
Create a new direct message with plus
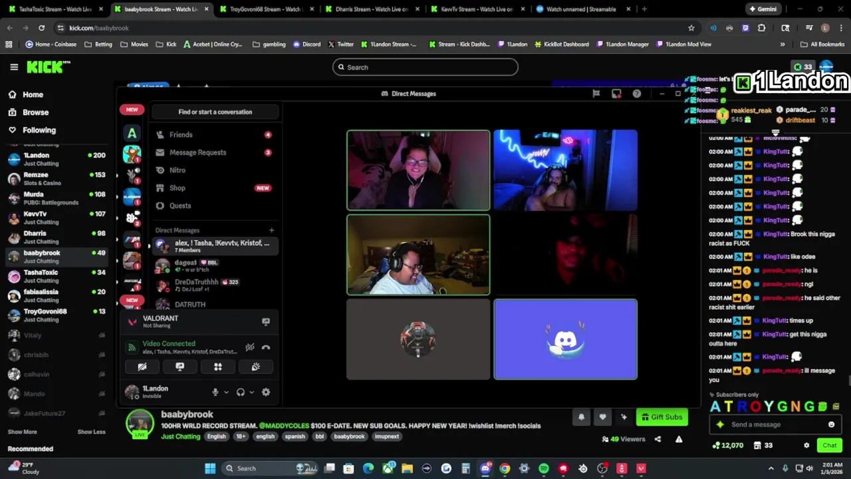tap(271, 230)
